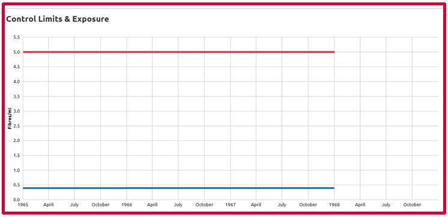The width and height of the screenshot is (448, 217).
Task: Click the 0.5 y-axis tick label
Action: tap(16, 185)
